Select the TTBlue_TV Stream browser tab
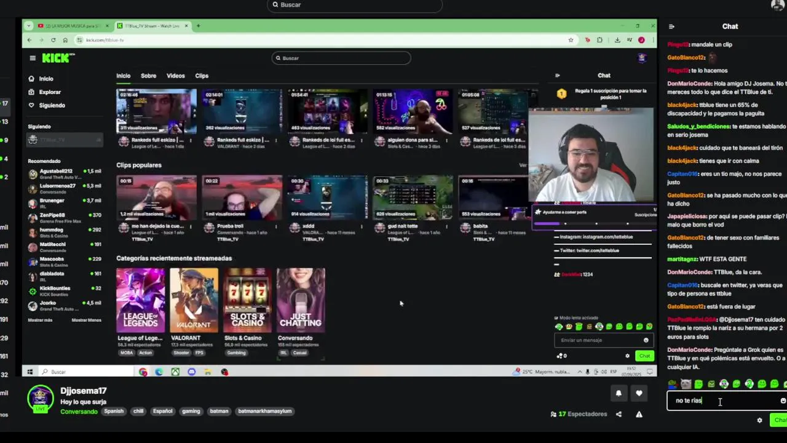The height and width of the screenshot is (443, 787). click(x=152, y=26)
